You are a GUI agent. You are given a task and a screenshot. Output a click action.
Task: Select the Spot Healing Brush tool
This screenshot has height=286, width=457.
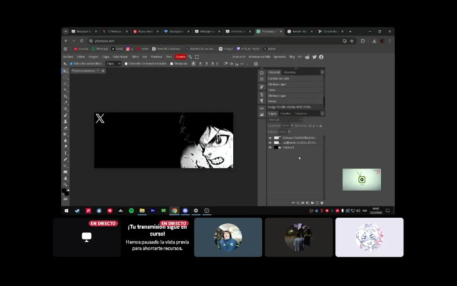coord(65,109)
